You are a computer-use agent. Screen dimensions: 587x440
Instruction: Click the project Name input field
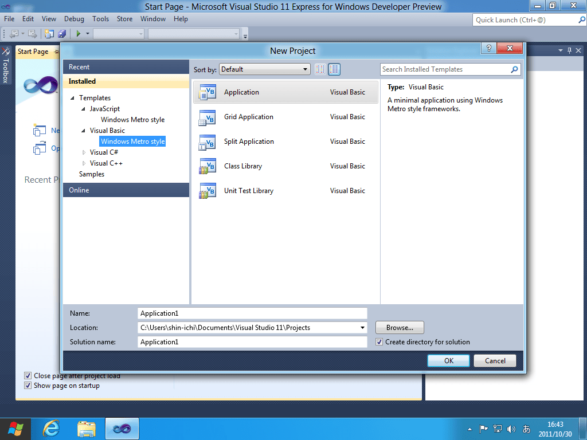click(252, 313)
